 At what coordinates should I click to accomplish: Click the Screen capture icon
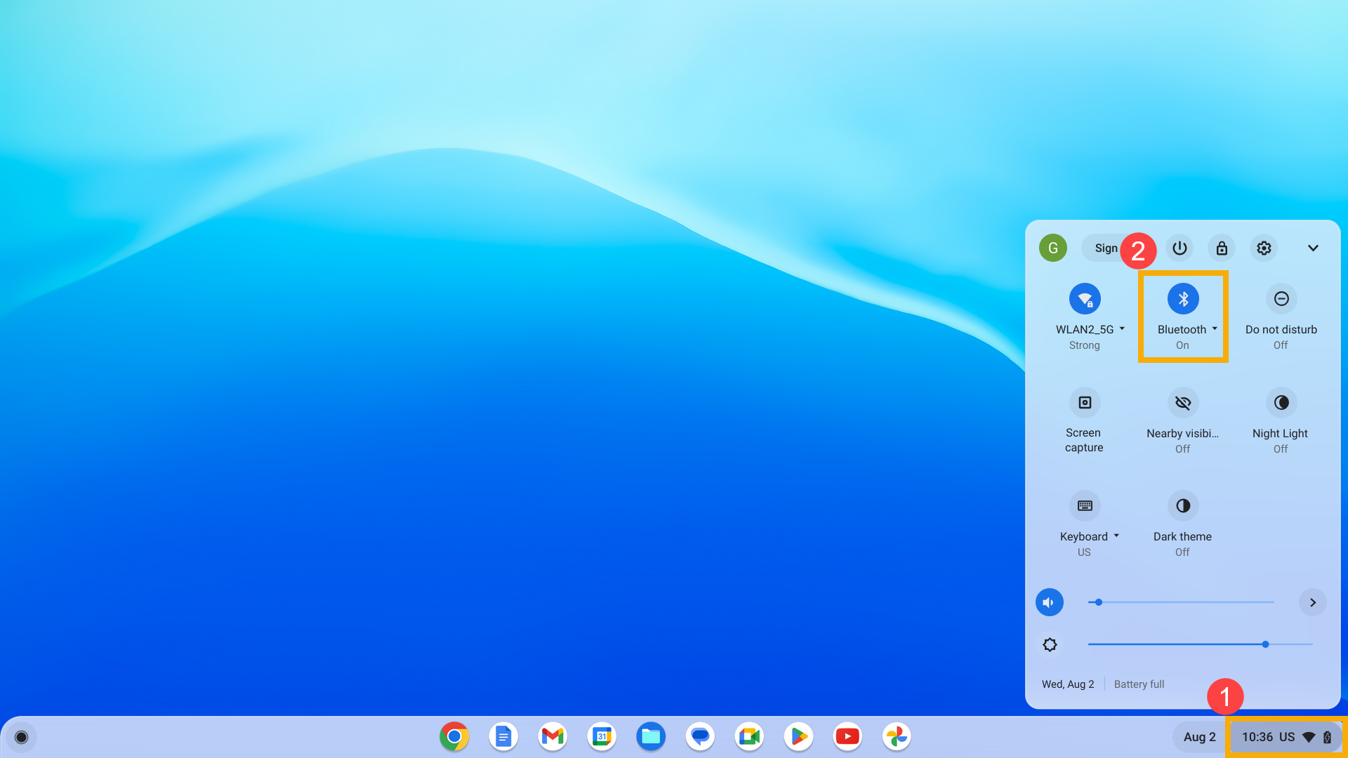pyautogui.click(x=1084, y=401)
